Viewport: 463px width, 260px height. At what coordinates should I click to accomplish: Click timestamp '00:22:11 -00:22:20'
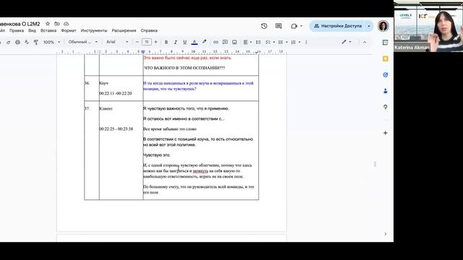(x=116, y=93)
